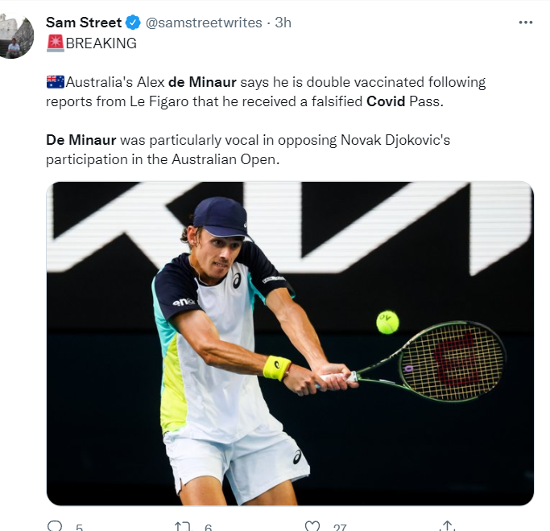Open the Sam Street display name link
The width and height of the screenshot is (550, 531).
[x=83, y=23]
